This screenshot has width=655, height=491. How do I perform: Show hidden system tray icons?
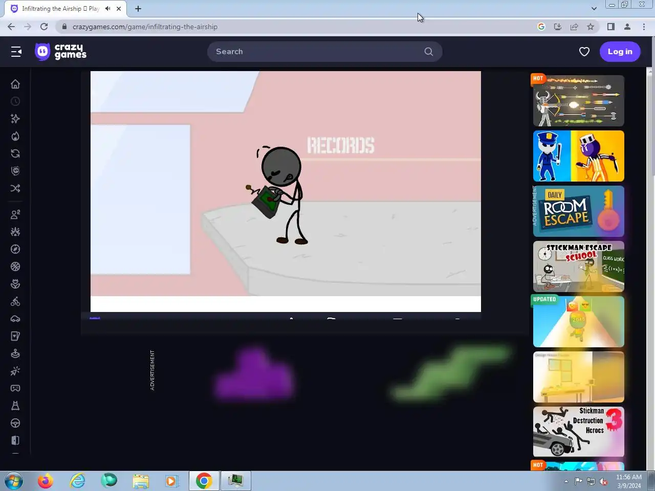pyautogui.click(x=566, y=481)
